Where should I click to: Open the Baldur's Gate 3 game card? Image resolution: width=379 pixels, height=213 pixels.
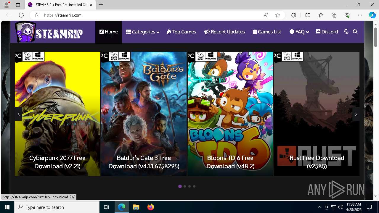coord(144,114)
